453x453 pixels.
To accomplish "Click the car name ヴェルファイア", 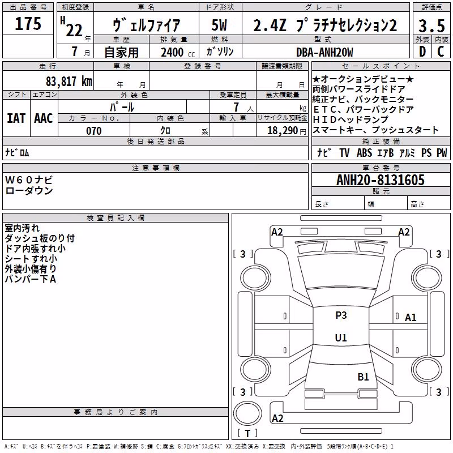I will [146, 25].
